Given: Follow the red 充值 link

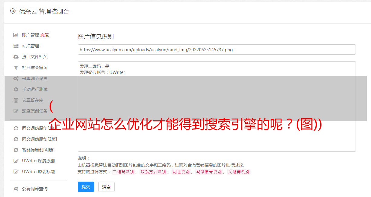Looking at the screenshot, I should 44,35.
